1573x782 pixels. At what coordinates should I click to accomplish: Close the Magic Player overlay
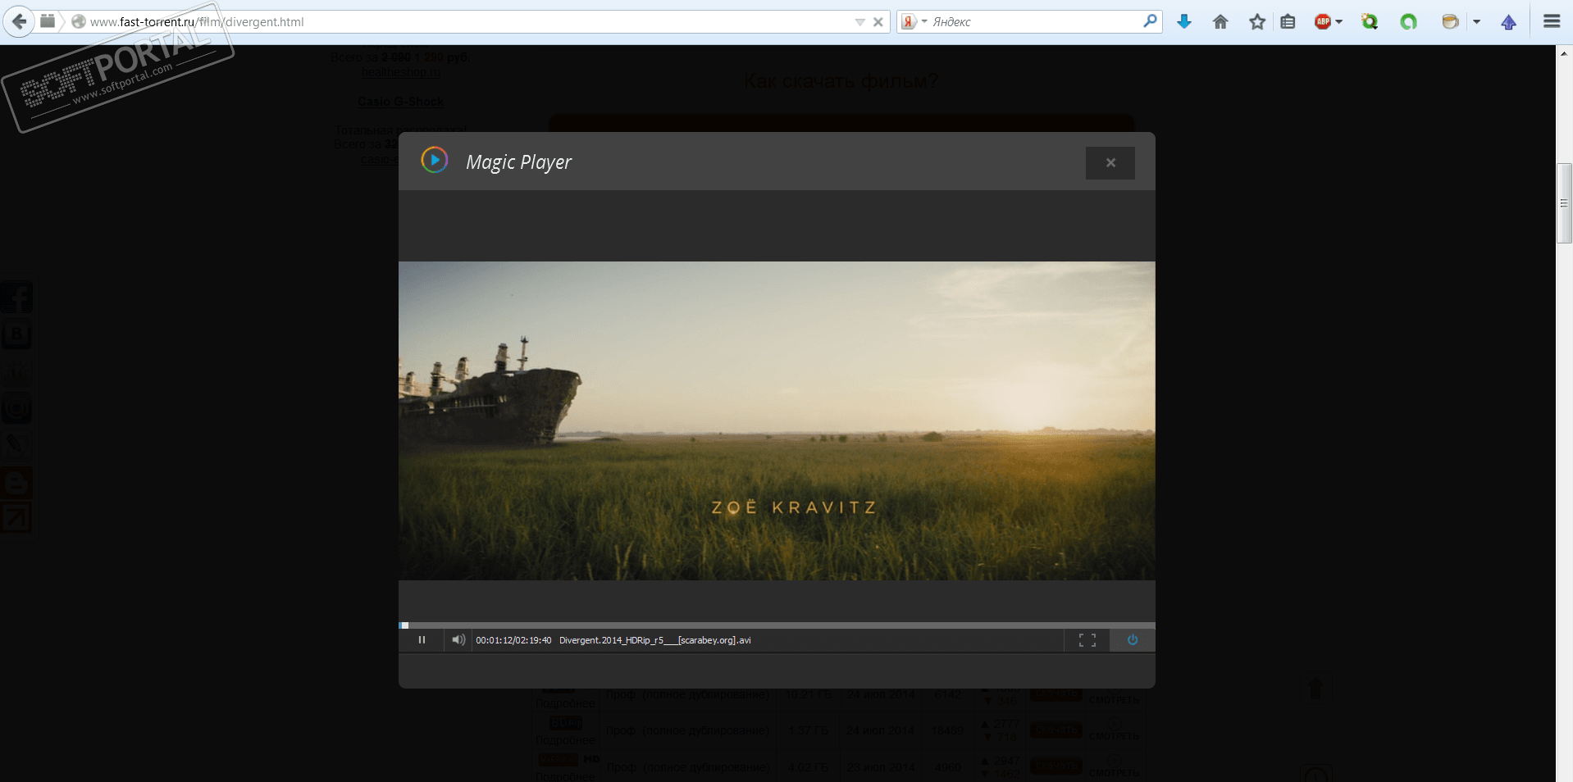tap(1110, 163)
